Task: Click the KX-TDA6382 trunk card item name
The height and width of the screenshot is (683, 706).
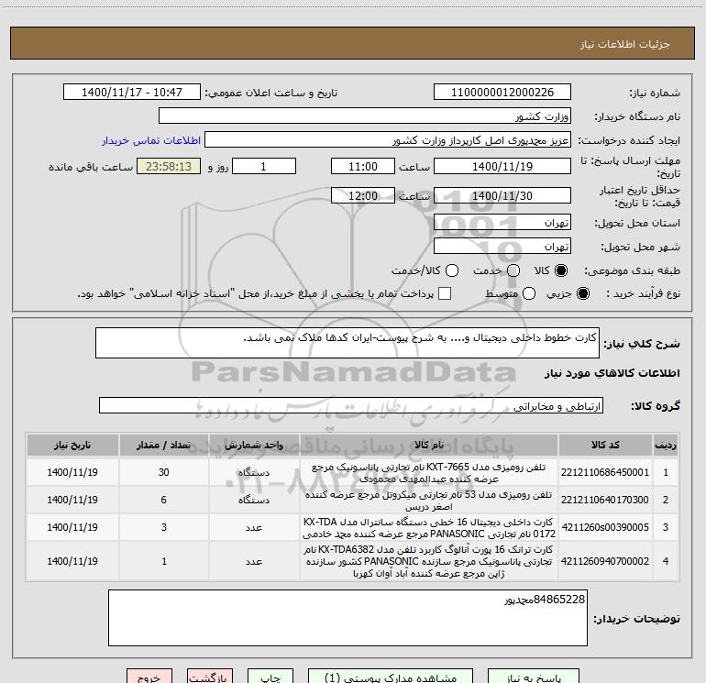Action: point(429,561)
